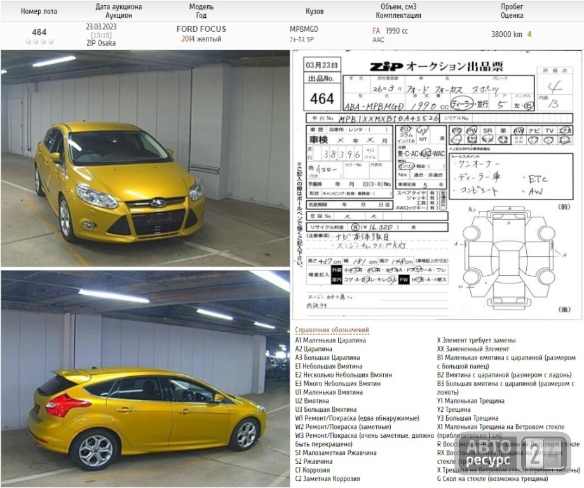Open the ZIP auction sheet image
Screen dimensions: 584x488
pyautogui.click(x=437, y=185)
